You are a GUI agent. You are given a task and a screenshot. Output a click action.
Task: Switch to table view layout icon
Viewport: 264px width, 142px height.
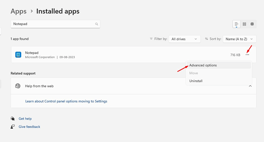click(x=252, y=24)
